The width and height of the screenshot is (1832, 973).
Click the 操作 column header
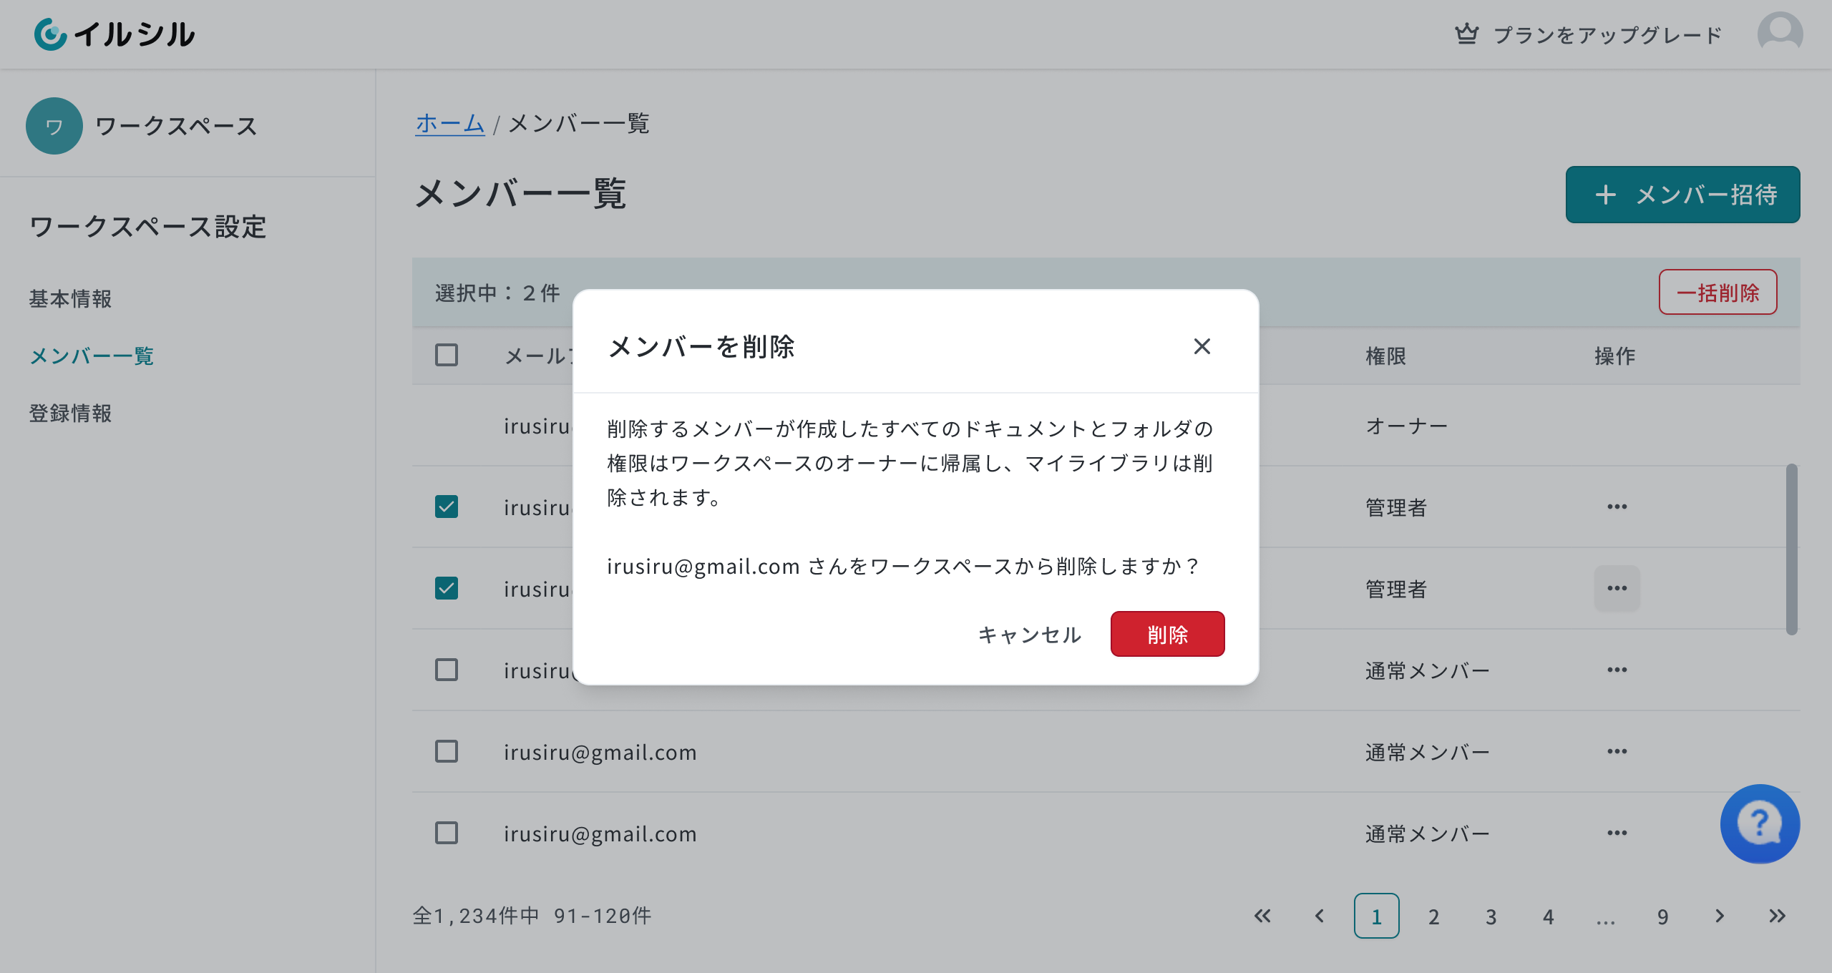point(1615,356)
